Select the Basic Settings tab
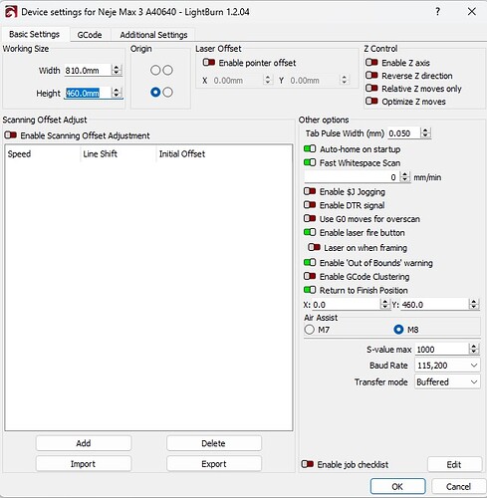 tap(35, 34)
